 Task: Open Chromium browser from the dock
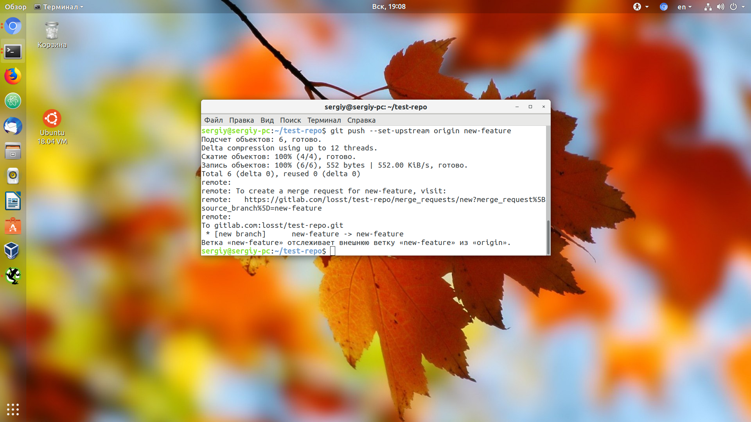pos(13,26)
